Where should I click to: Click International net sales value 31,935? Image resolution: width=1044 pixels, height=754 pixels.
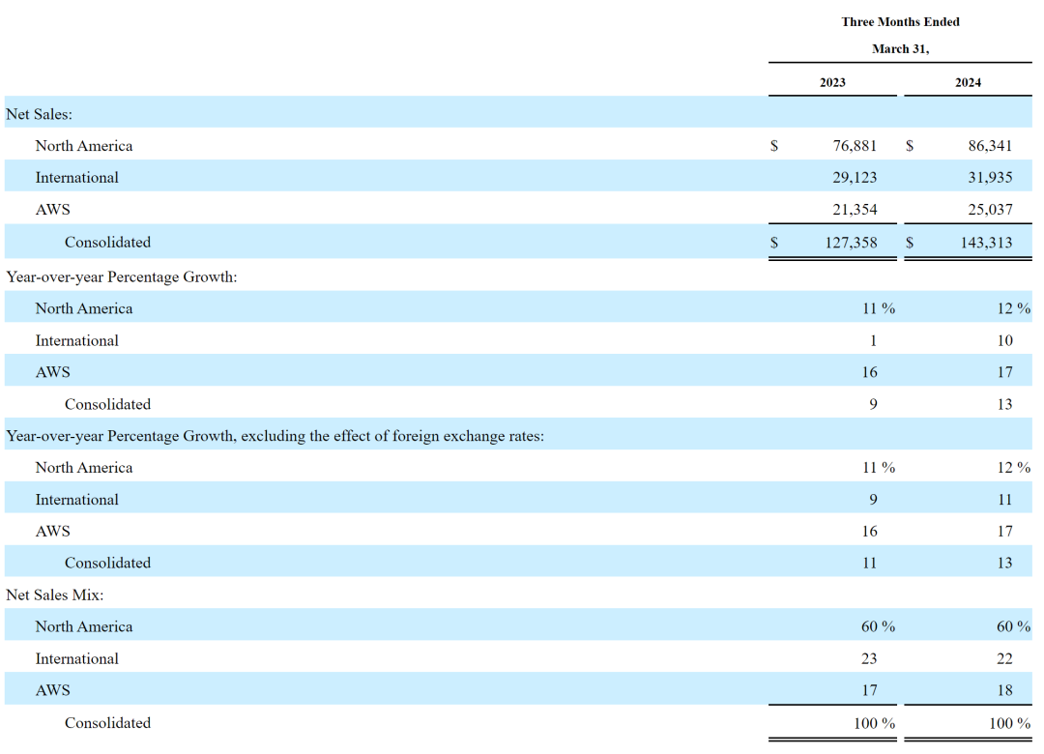click(x=990, y=178)
